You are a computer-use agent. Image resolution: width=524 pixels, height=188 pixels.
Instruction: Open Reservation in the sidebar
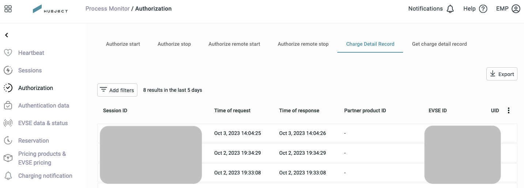tap(34, 140)
